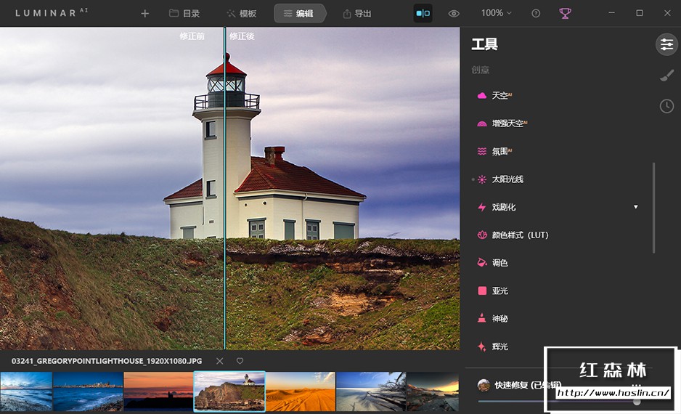
Task: Close the current image with the X icon
Action: [x=220, y=361]
